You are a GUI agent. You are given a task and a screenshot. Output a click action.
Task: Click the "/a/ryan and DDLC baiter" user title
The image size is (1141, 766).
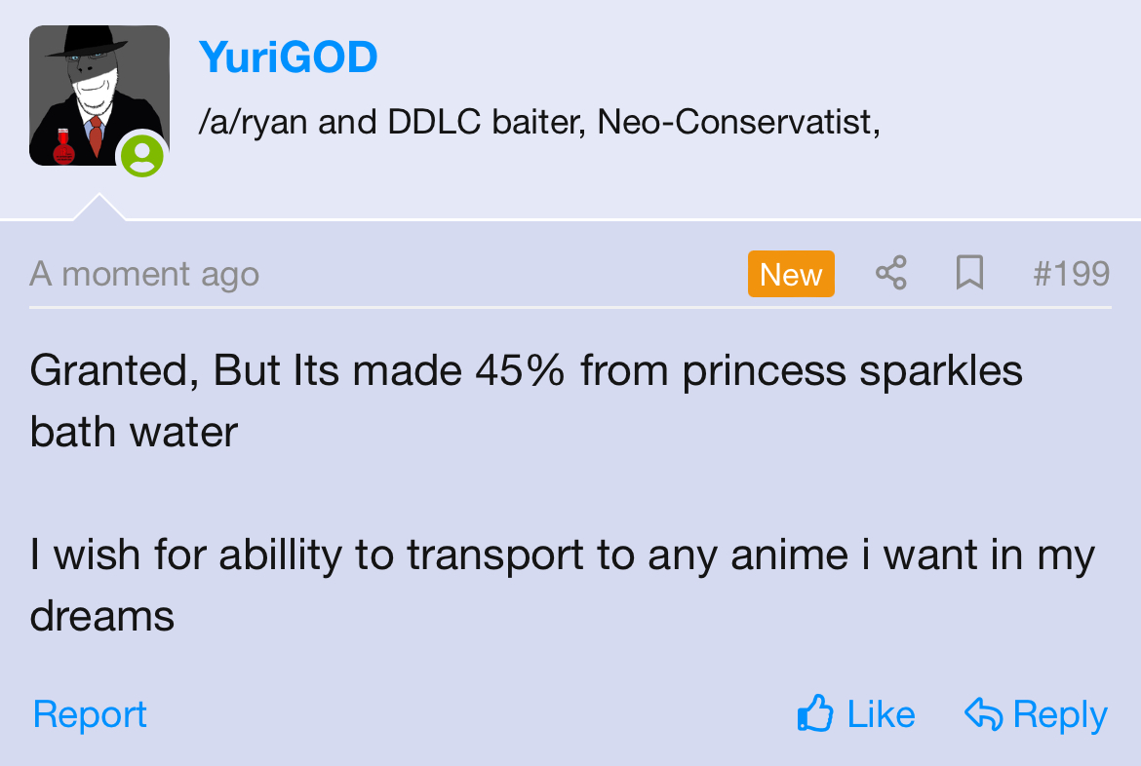[x=390, y=123]
